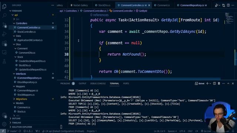237x133 pixels.
Task: Close the terminal panel
Action: tap(233, 83)
